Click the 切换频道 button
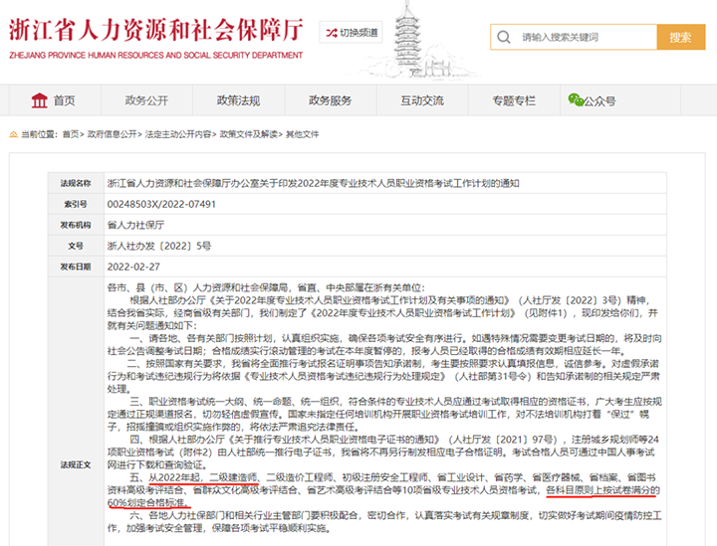 click(351, 33)
